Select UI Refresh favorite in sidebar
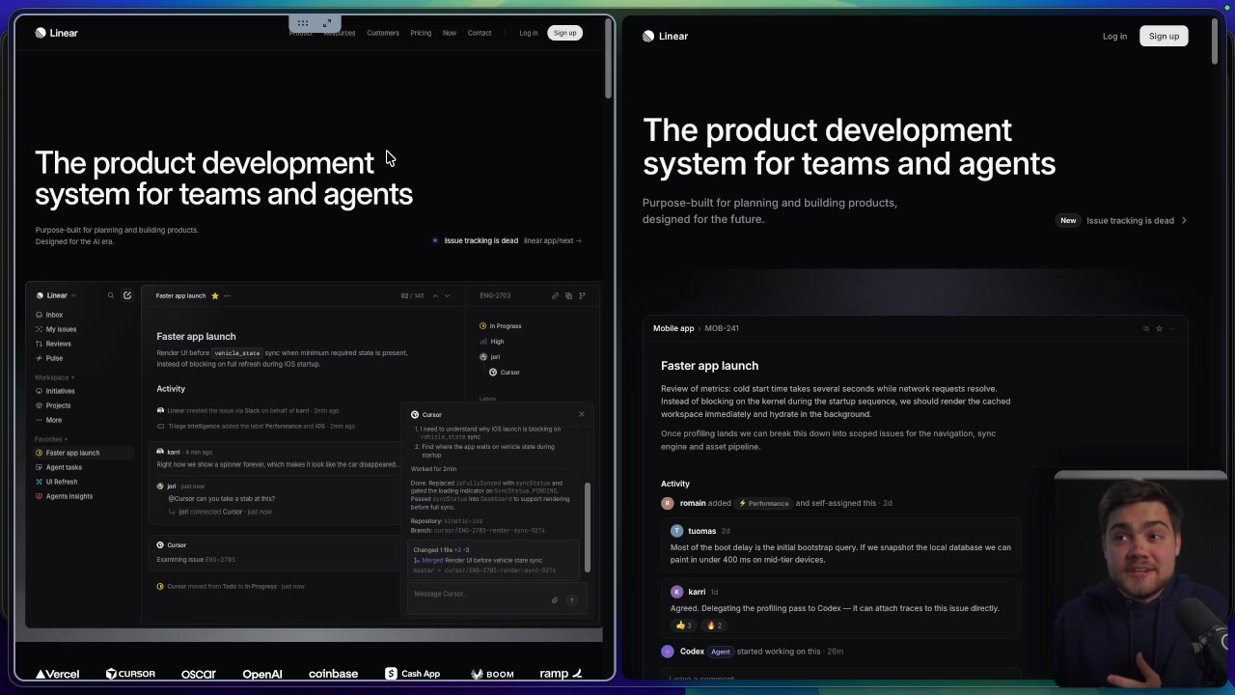The width and height of the screenshot is (1235, 695). tap(56, 482)
